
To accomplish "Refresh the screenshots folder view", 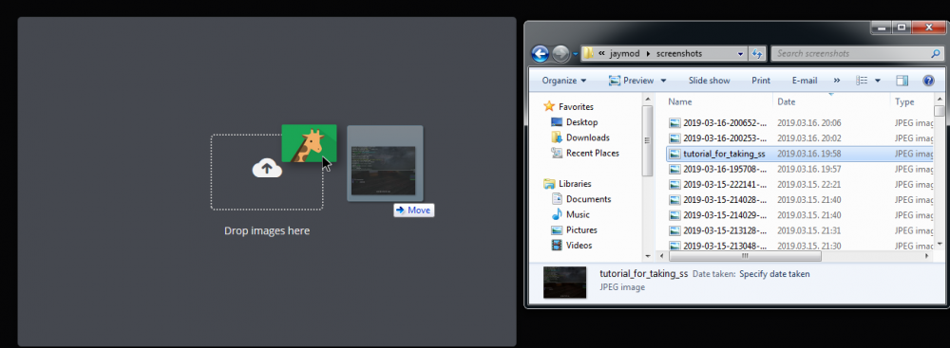I will [757, 53].
